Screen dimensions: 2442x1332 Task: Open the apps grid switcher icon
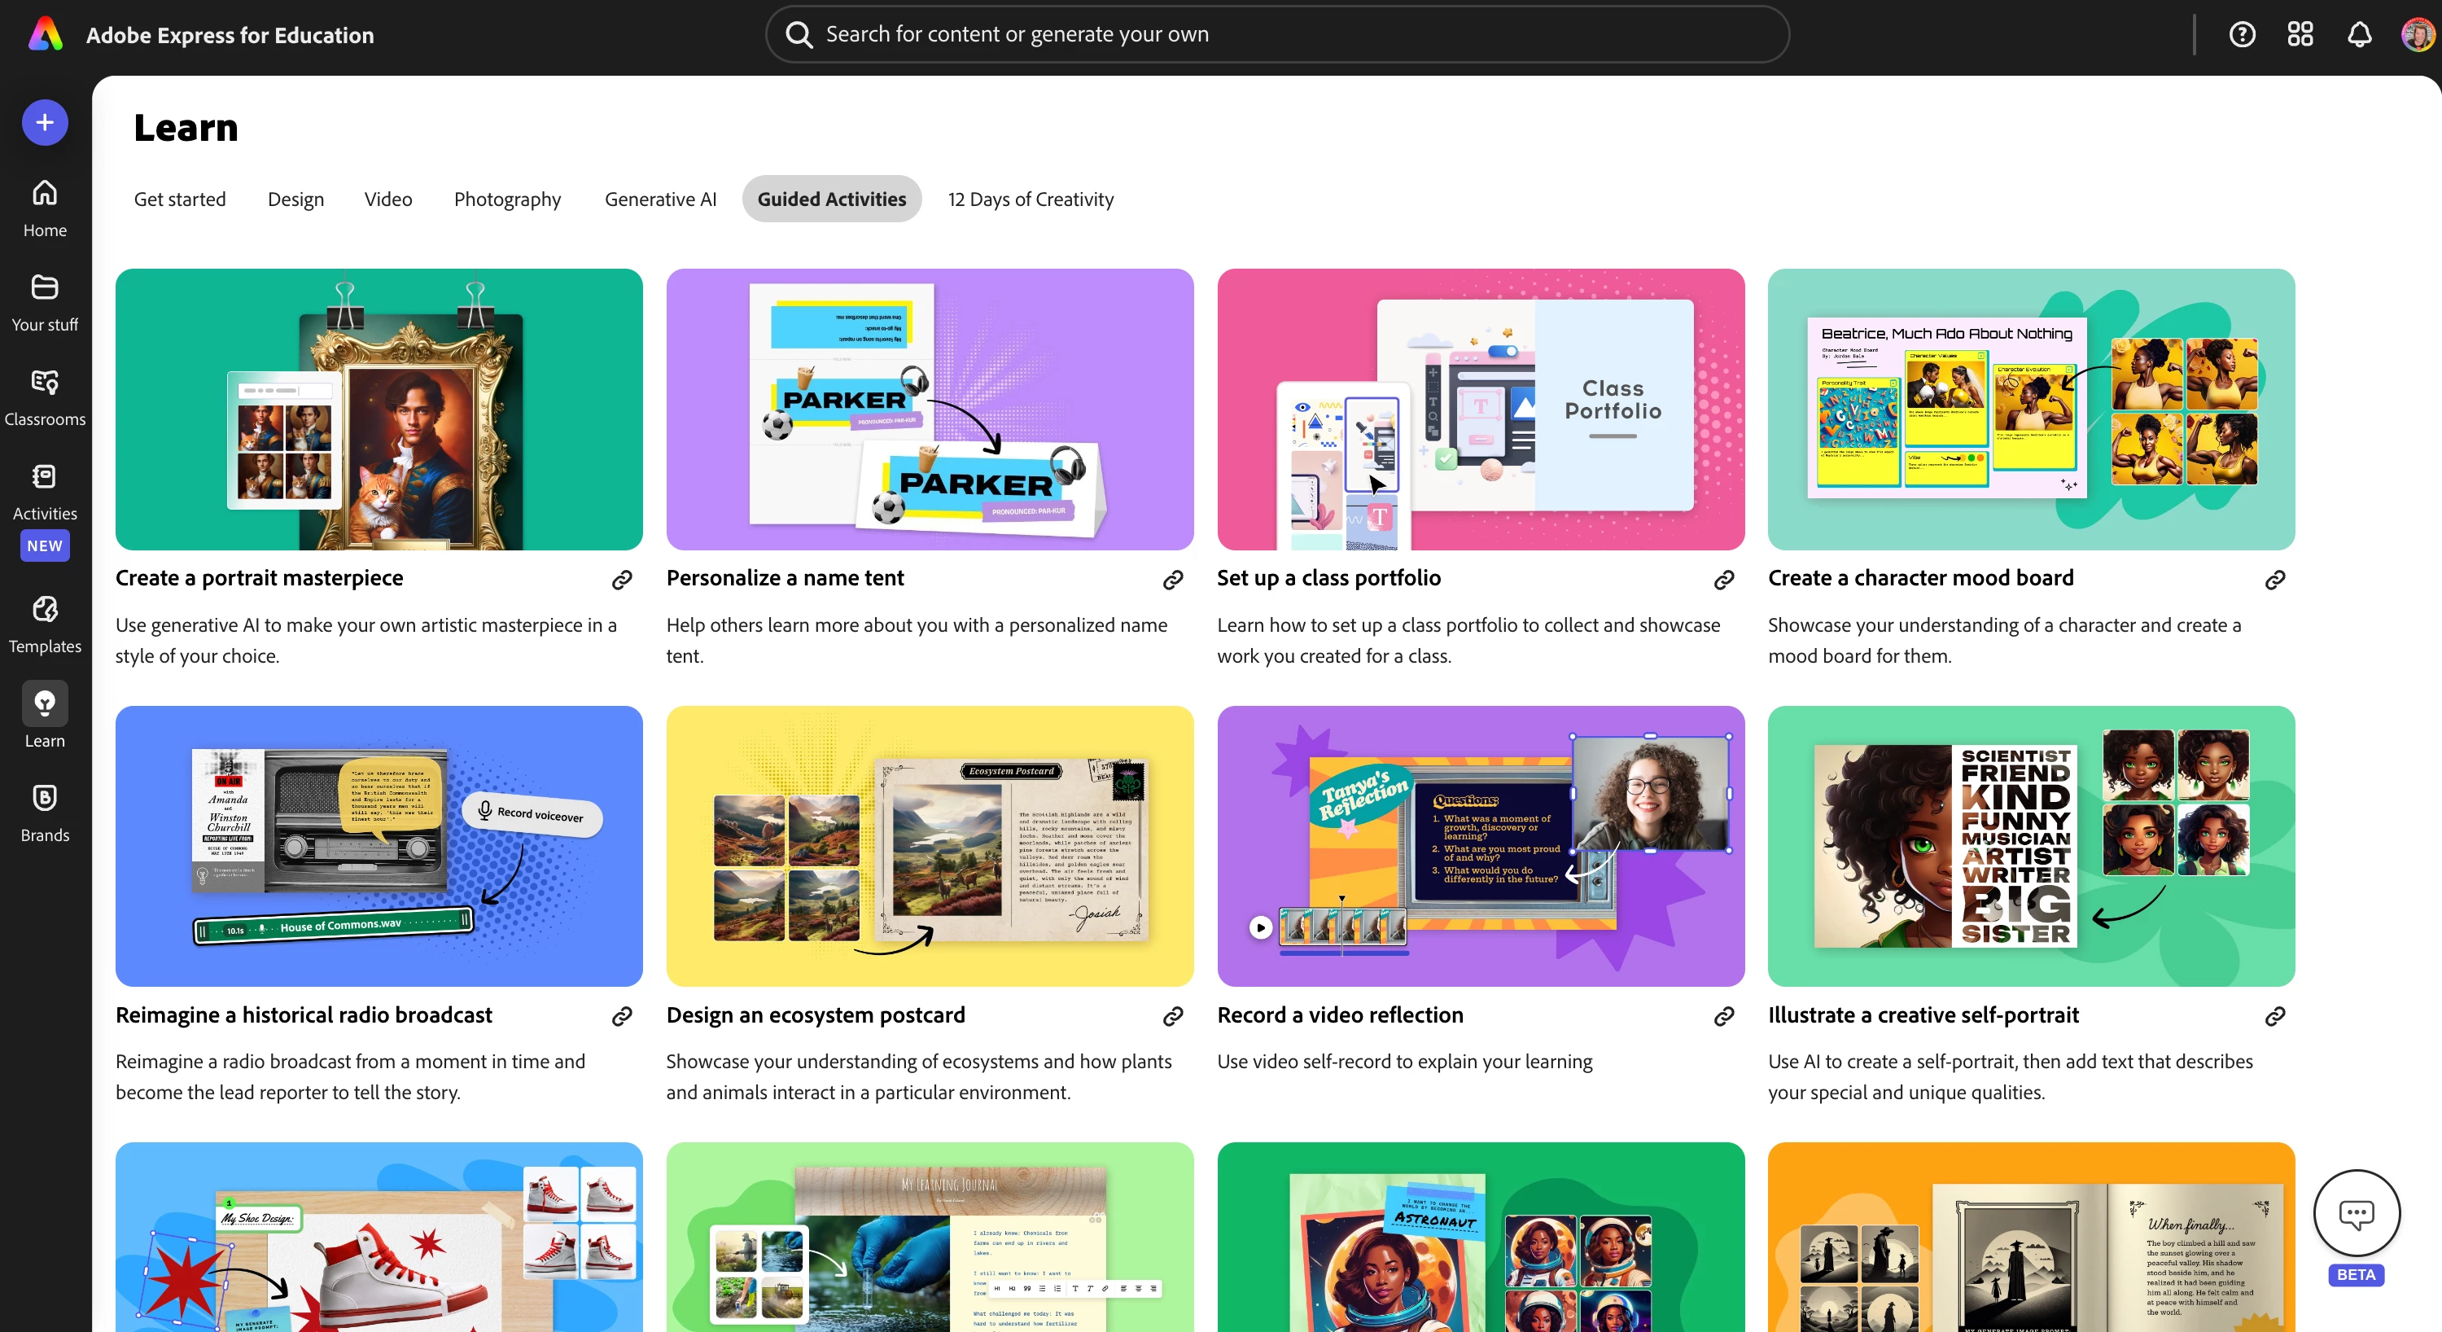2300,35
